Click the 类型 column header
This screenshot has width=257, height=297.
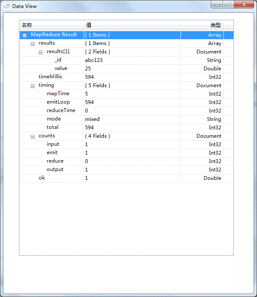coord(202,25)
